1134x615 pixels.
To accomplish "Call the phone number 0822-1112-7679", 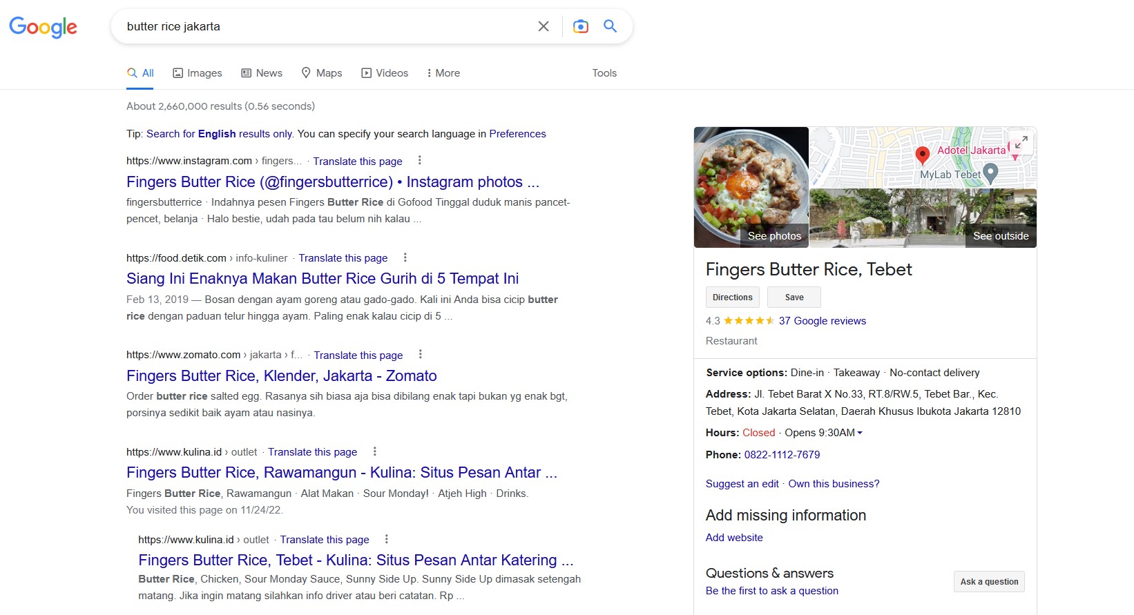I will coord(782,455).
